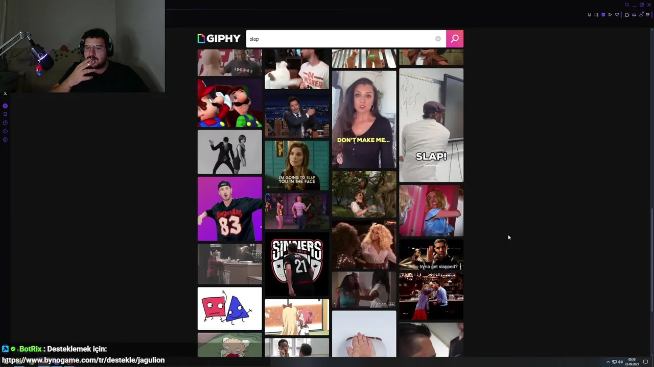Open the Sinners 21 jersey GIF
This screenshot has height=367, width=654.
pyautogui.click(x=297, y=264)
